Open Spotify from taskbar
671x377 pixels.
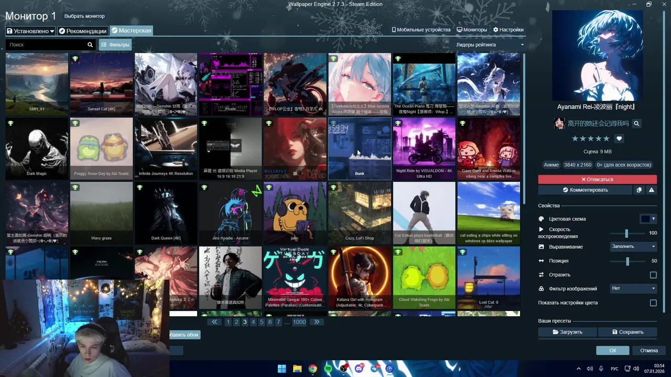click(x=328, y=369)
